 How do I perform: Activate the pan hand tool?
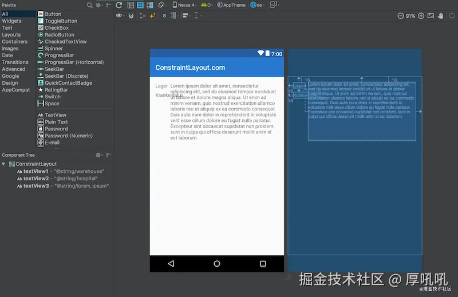(440, 16)
